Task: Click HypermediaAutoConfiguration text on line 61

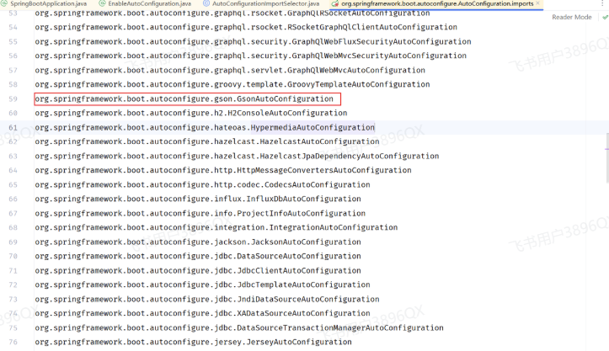Action: (x=313, y=128)
